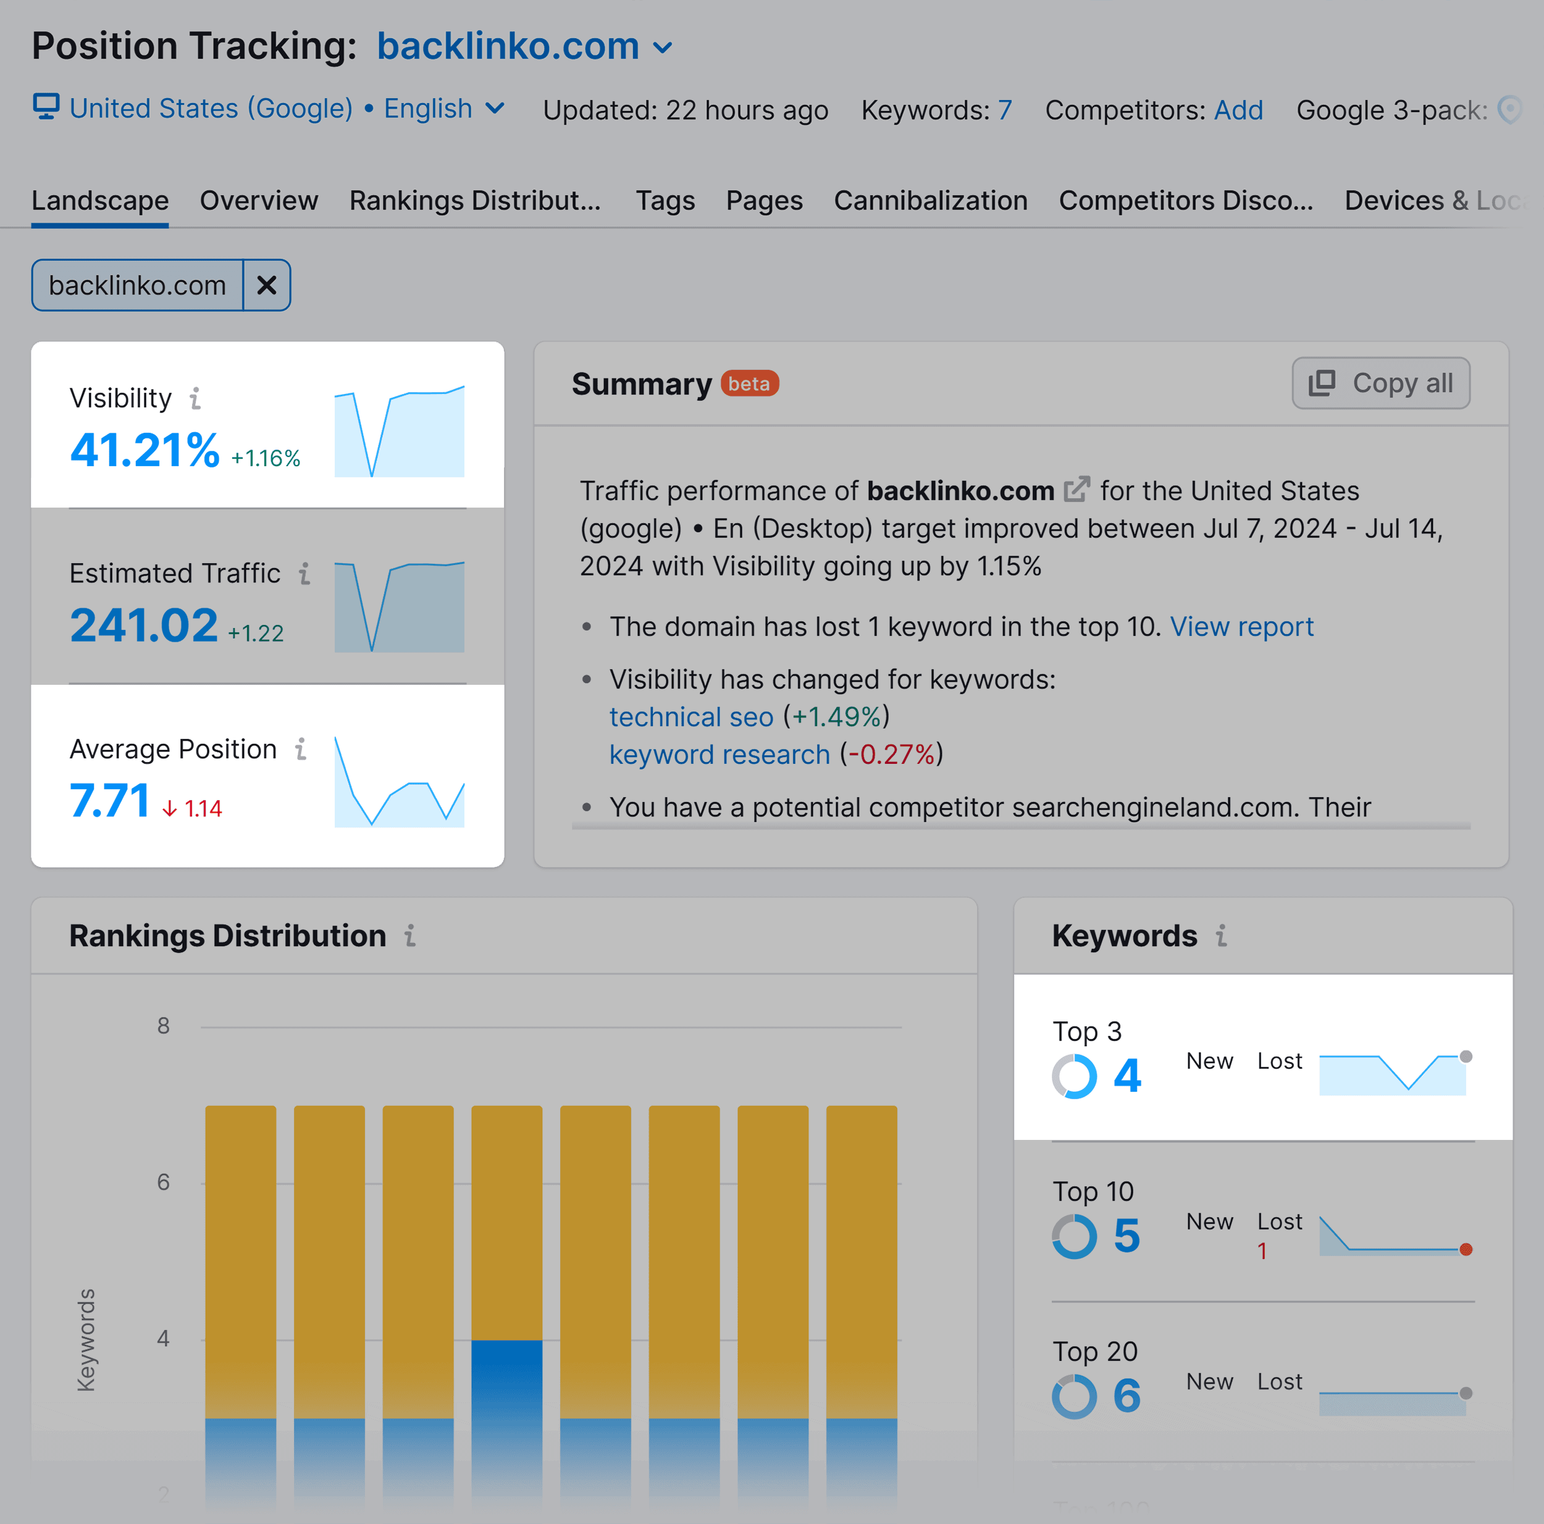Click the View report link
The height and width of the screenshot is (1524, 1544).
pos(1241,627)
